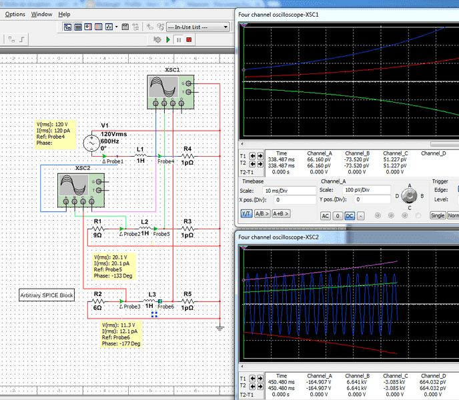Move XSC2 cursor T2 right

260,386
